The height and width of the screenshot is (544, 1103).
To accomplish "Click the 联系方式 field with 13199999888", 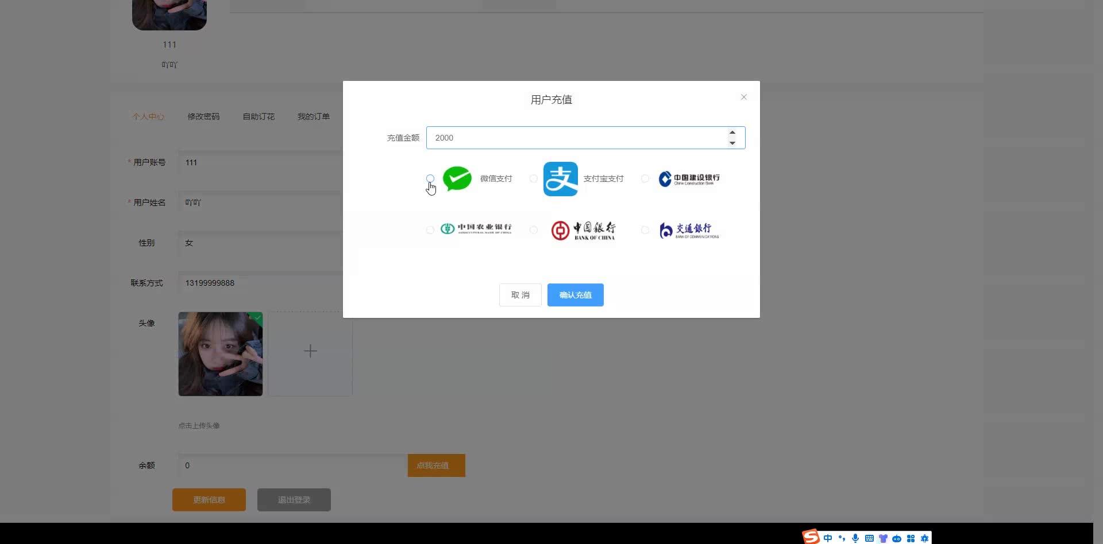I will point(261,283).
